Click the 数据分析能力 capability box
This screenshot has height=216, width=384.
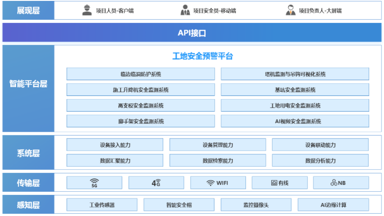click(320, 160)
